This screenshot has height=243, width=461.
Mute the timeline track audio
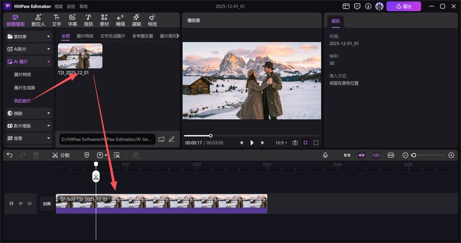click(x=29, y=204)
